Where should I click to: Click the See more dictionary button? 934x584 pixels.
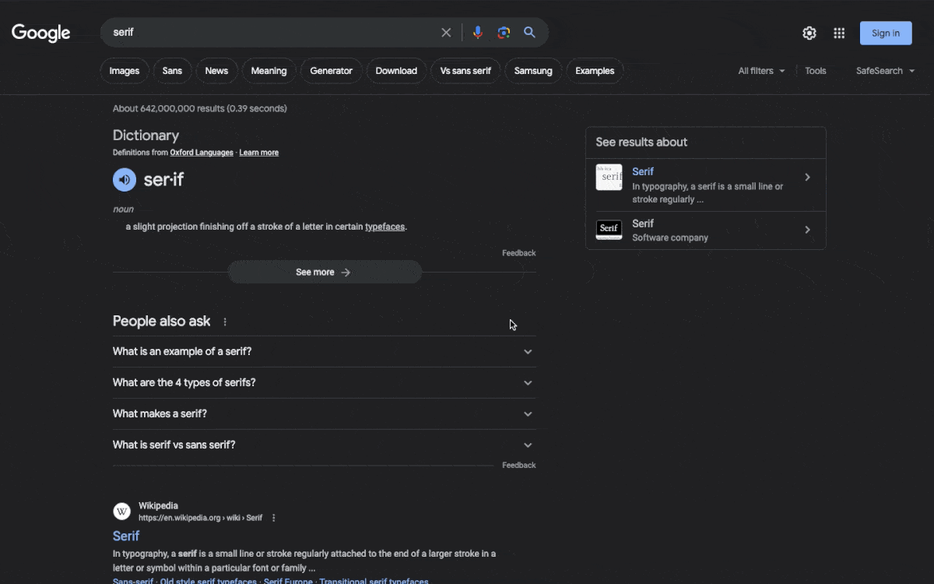pyautogui.click(x=325, y=273)
